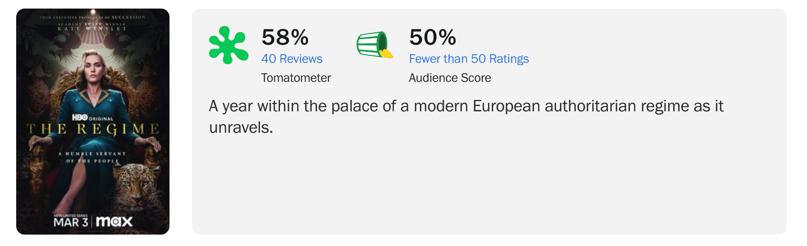Select the Tomatometer label text

[296, 78]
